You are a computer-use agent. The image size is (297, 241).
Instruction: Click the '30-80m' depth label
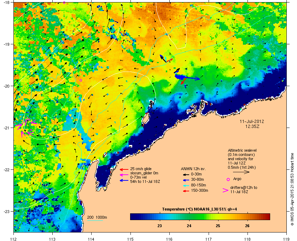[x=197, y=179]
